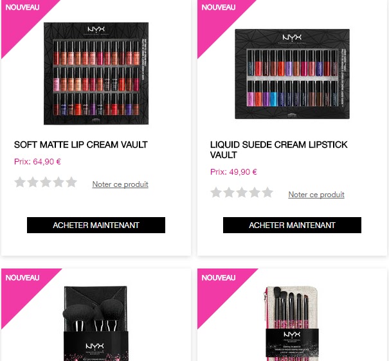The height and width of the screenshot is (361, 389).
Task: Rate Liquid Suede Cream Lipstick Vault three stars
Action: 242,193
